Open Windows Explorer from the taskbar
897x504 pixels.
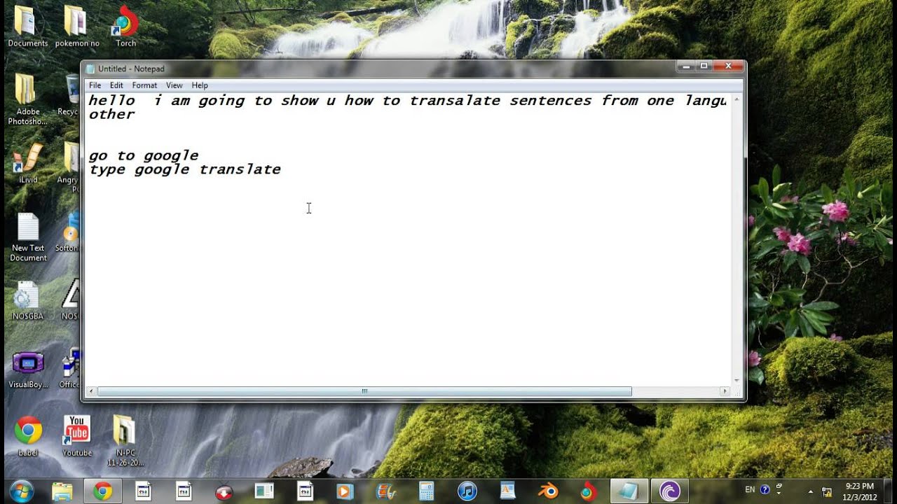point(62,491)
